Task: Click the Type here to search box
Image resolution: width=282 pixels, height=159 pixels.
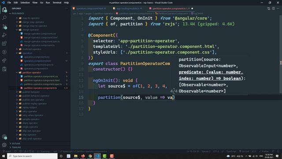Action: [x=32, y=156]
